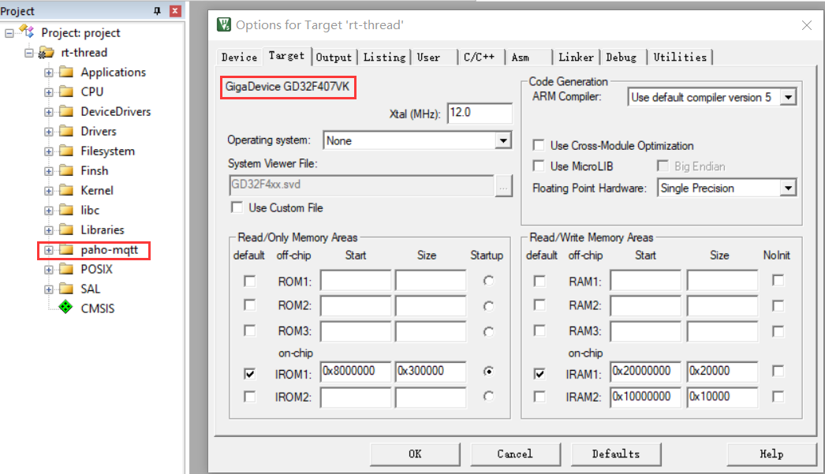The image size is (825, 474).
Task: Open the Operating system dropdown
Action: [503, 140]
